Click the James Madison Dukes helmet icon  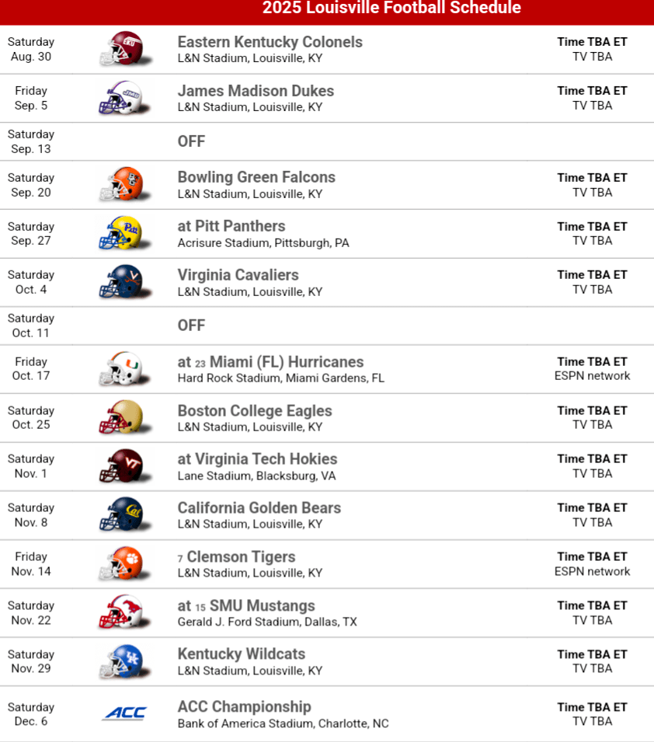pyautogui.click(x=121, y=98)
